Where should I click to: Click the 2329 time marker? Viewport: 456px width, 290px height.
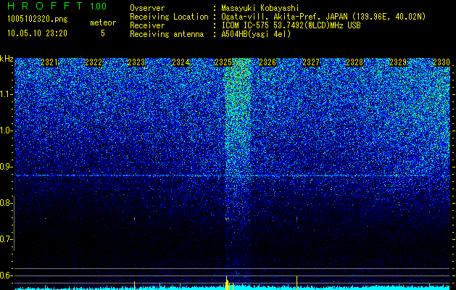[398, 62]
